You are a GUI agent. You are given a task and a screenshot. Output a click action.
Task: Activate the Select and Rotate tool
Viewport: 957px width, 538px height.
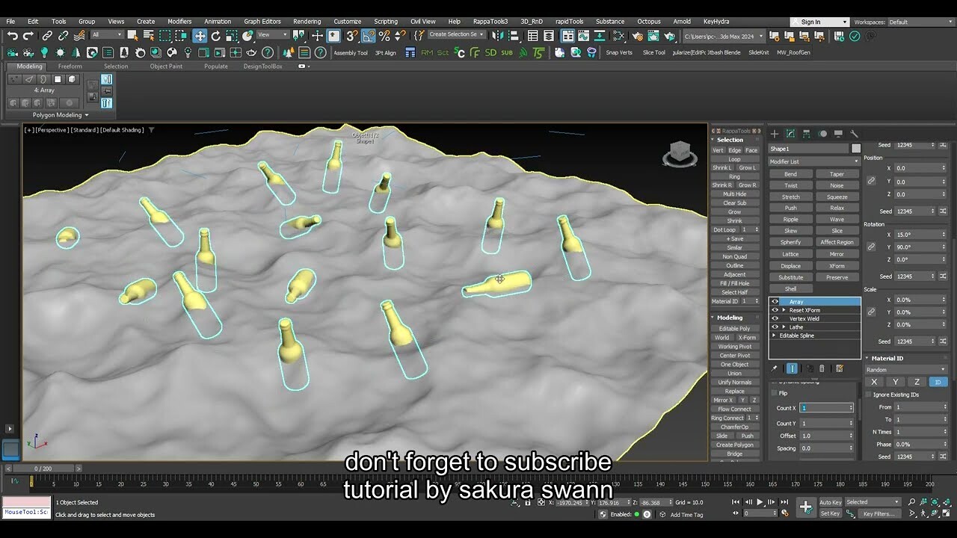coord(216,36)
